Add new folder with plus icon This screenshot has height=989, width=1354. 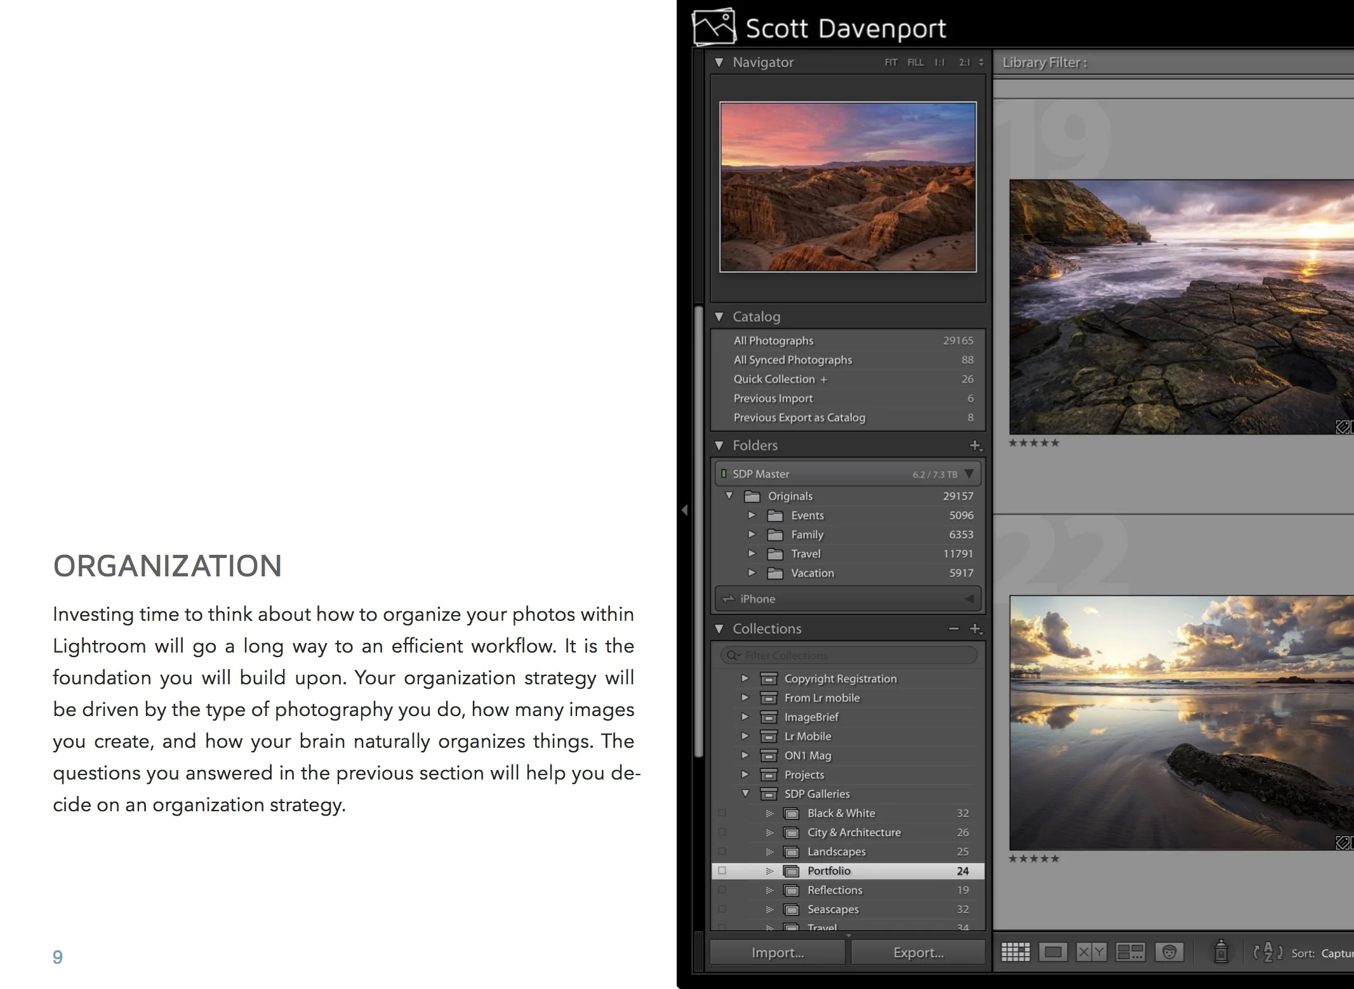976,446
